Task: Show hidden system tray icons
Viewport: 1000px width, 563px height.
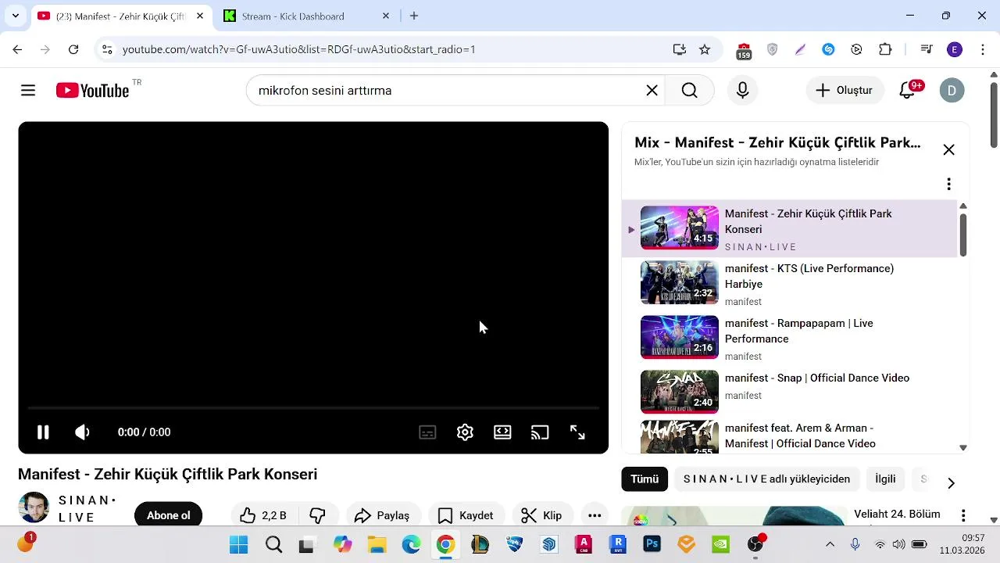Action: tap(830, 544)
